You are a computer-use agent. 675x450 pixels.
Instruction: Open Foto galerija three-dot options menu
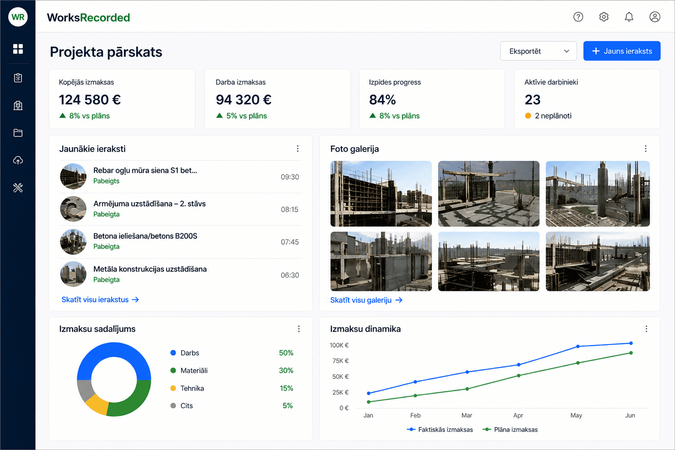[646, 149]
